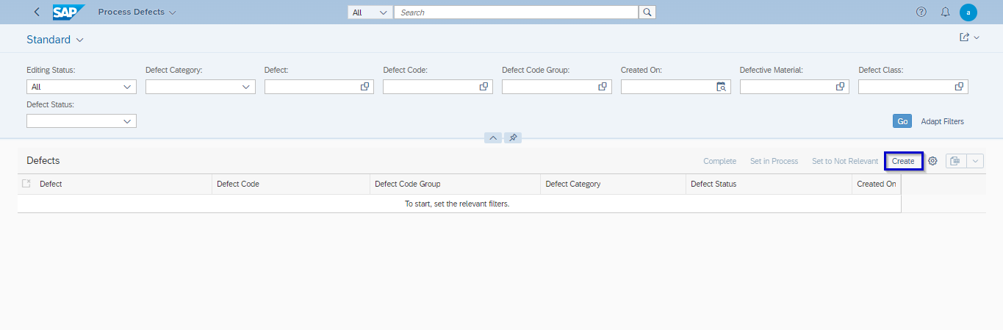Pin the filter header bar
Viewport: 1003px width, 330px height.
point(514,137)
